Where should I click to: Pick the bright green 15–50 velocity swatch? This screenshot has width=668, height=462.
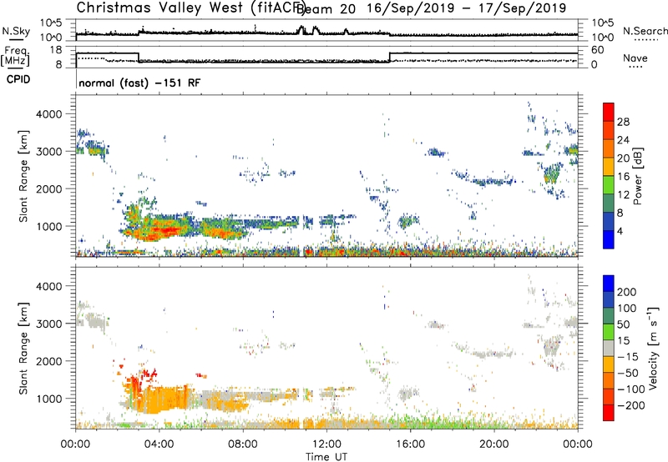tap(609, 332)
